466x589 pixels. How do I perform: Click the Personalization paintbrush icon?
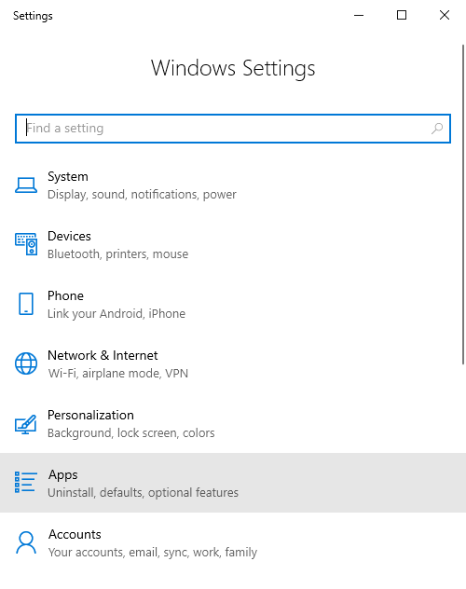pos(26,424)
